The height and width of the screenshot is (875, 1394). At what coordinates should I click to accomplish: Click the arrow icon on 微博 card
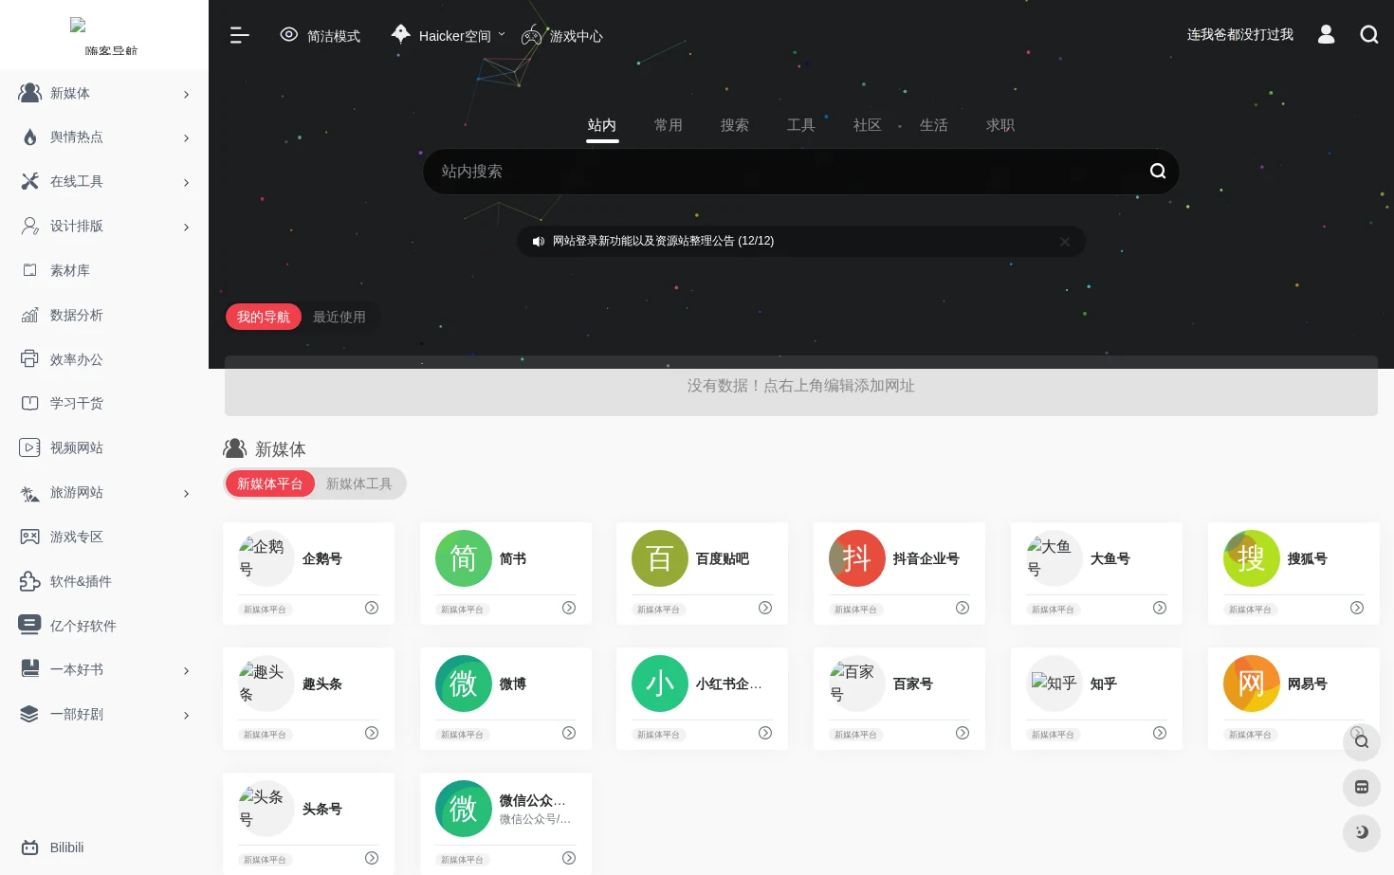tap(569, 733)
